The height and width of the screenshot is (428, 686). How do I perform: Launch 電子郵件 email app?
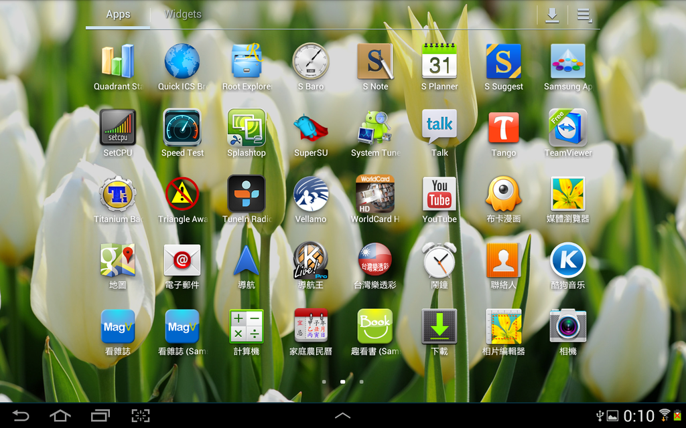pyautogui.click(x=182, y=260)
